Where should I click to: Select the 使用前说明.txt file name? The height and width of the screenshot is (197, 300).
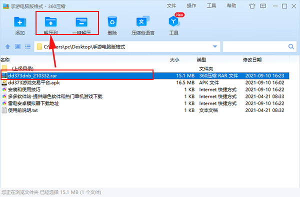(x=23, y=110)
